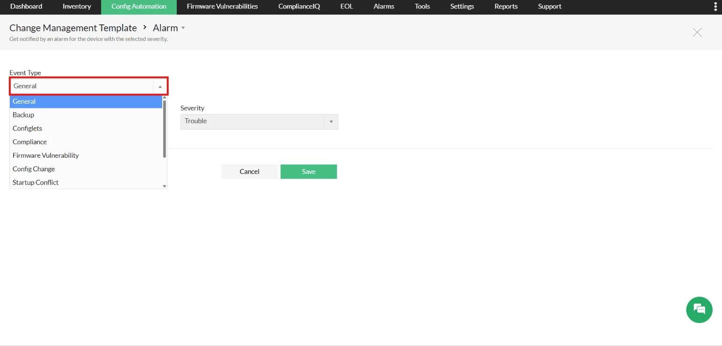Open the Reports tab
The image size is (722, 346).
[506, 7]
